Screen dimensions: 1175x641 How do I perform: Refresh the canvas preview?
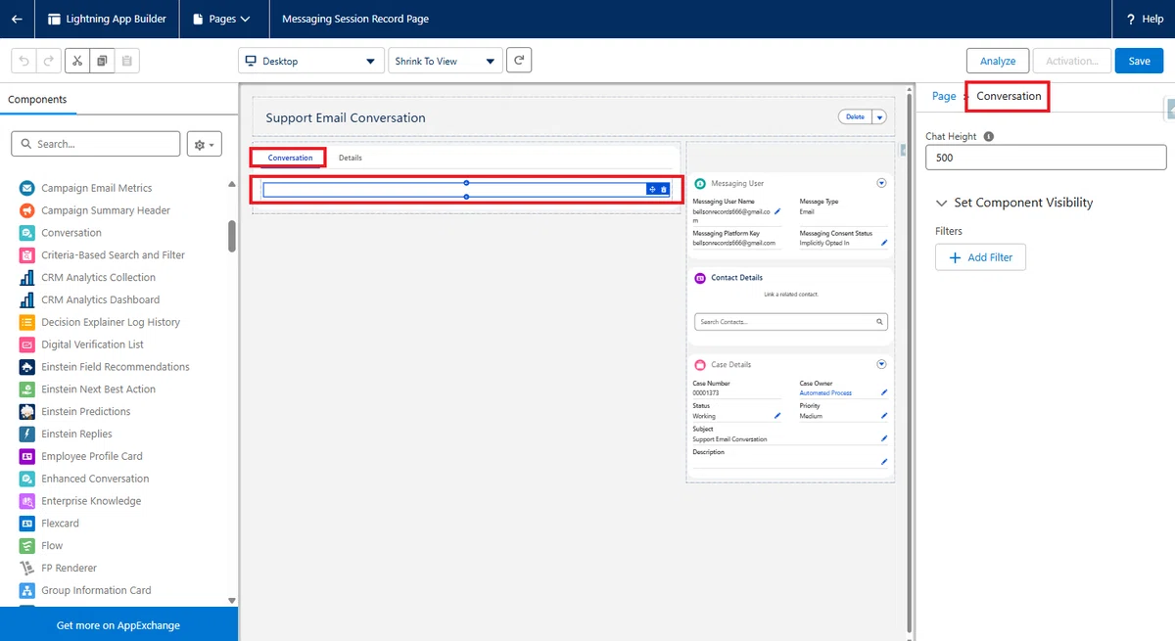pos(519,61)
